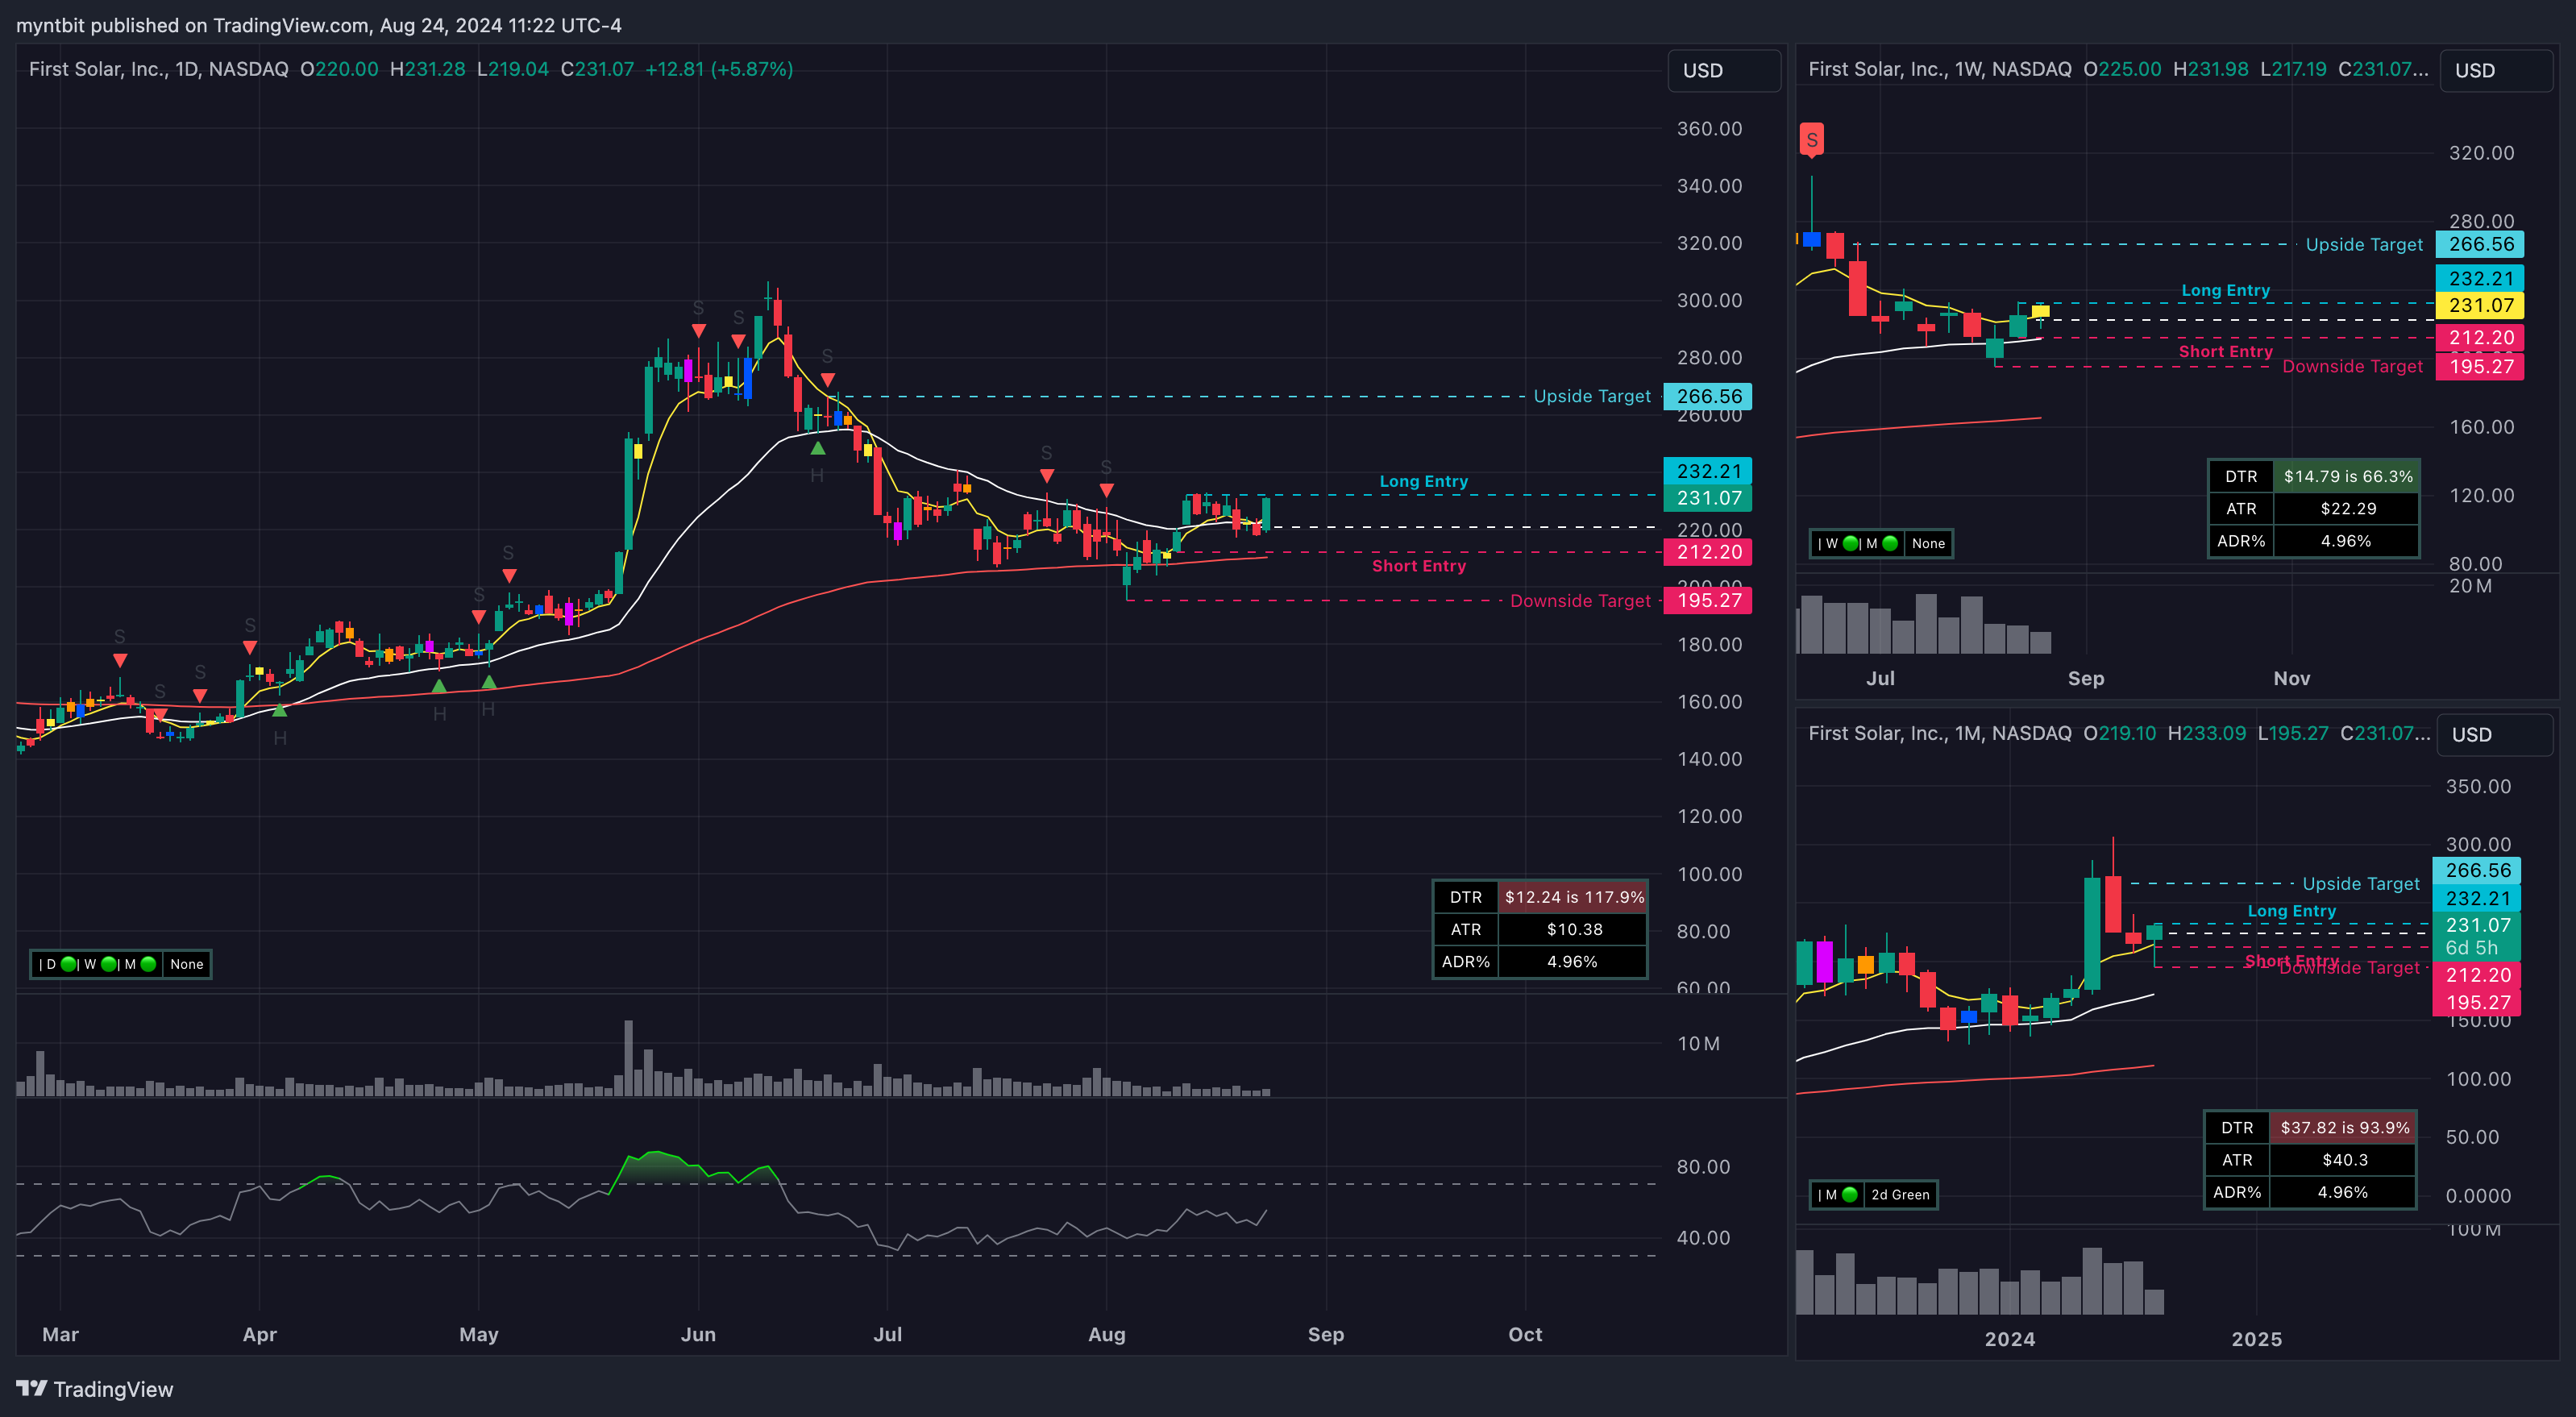Click the Nov label on weekly time axis
This screenshot has height=1417, width=2576.
pyautogui.click(x=2291, y=678)
